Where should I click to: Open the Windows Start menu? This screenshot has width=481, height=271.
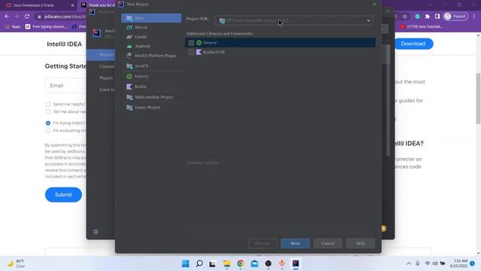click(186, 263)
